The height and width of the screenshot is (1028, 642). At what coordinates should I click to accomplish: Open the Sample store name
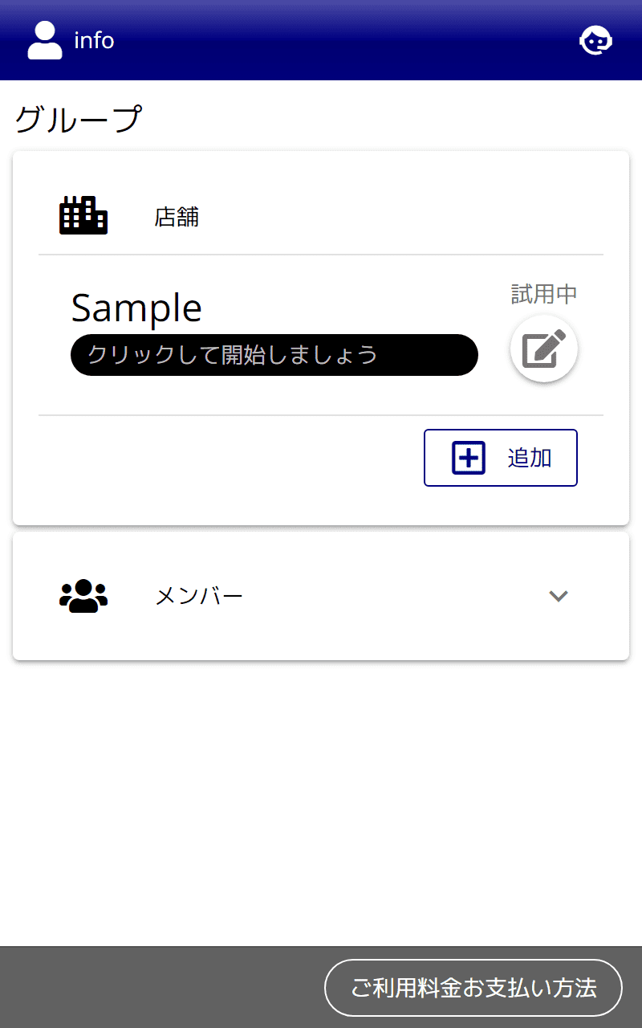[136, 308]
